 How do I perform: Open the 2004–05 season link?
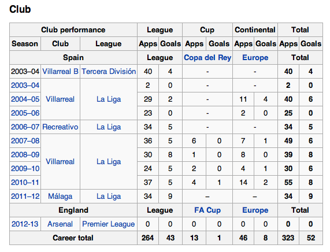(x=25, y=99)
